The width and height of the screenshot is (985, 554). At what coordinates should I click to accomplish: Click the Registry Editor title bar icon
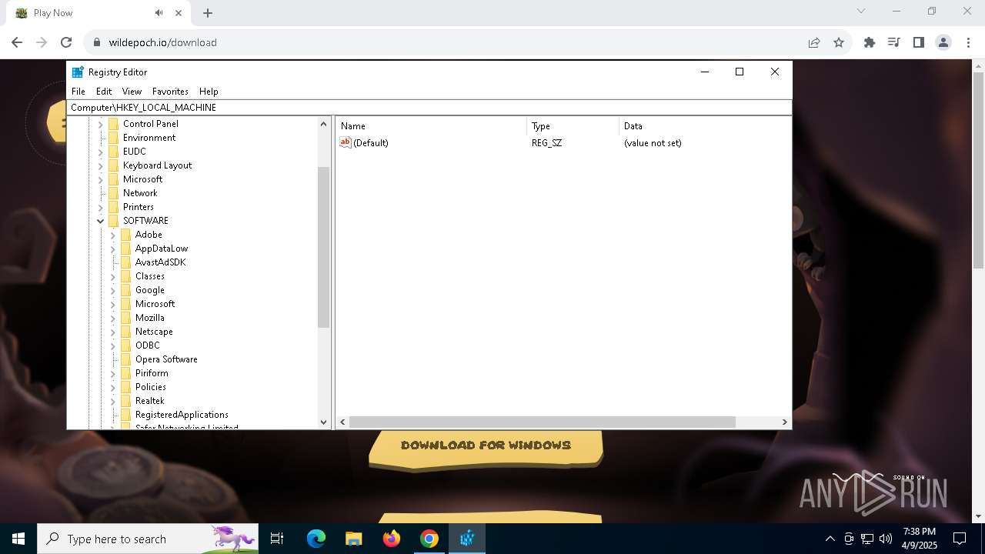78,72
